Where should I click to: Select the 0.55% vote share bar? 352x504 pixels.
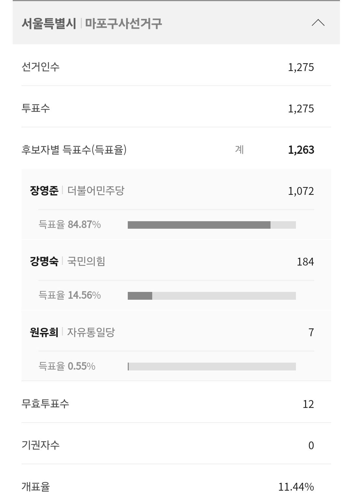pos(212,367)
